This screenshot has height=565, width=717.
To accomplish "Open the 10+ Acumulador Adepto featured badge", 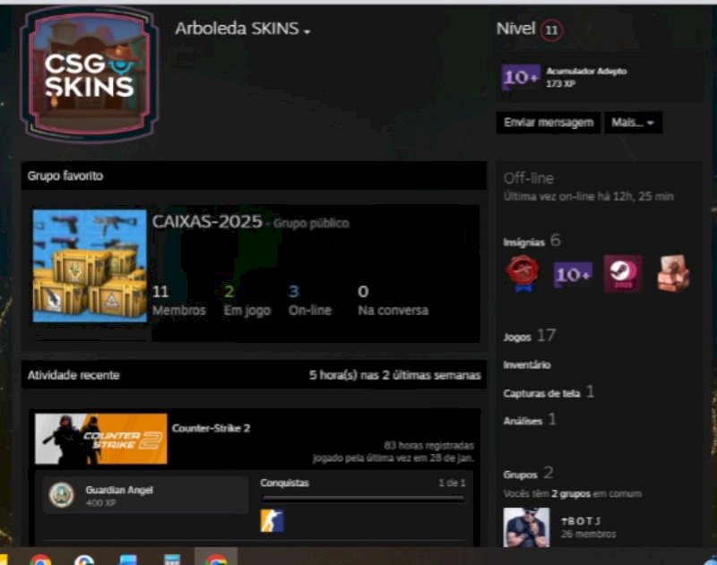I will pos(521,77).
